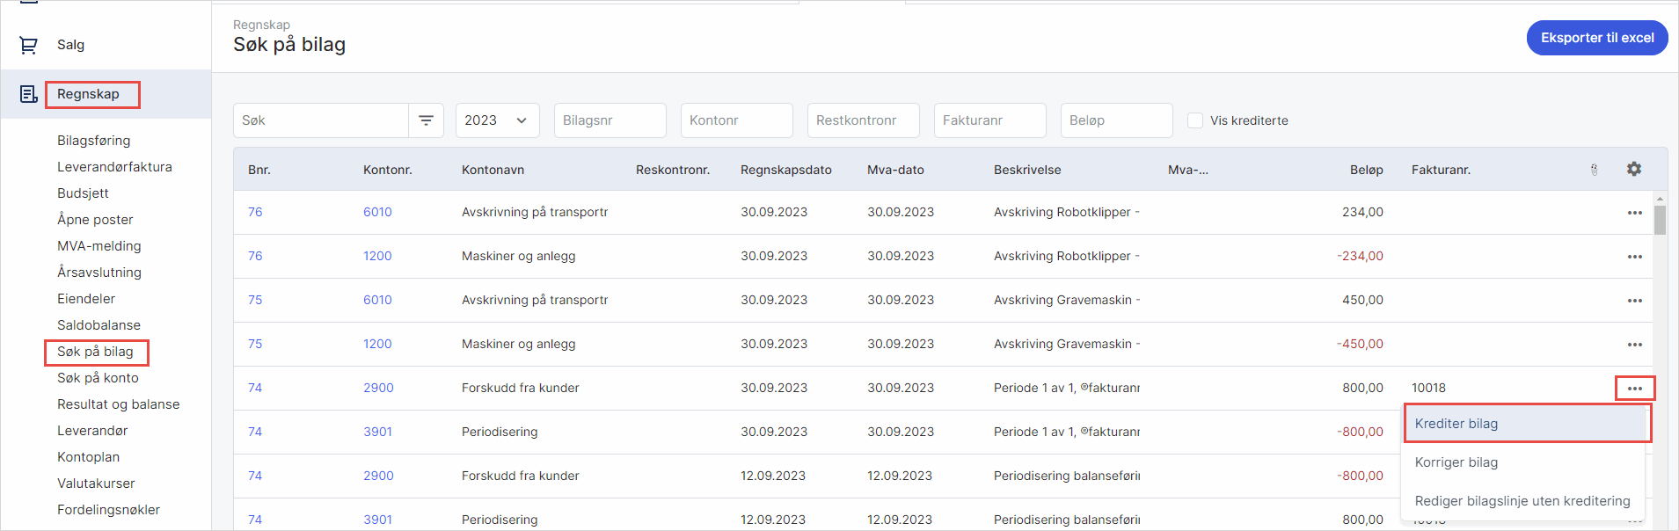Click the Regnskap ledger icon in sidebar
The image size is (1679, 531).
(28, 94)
